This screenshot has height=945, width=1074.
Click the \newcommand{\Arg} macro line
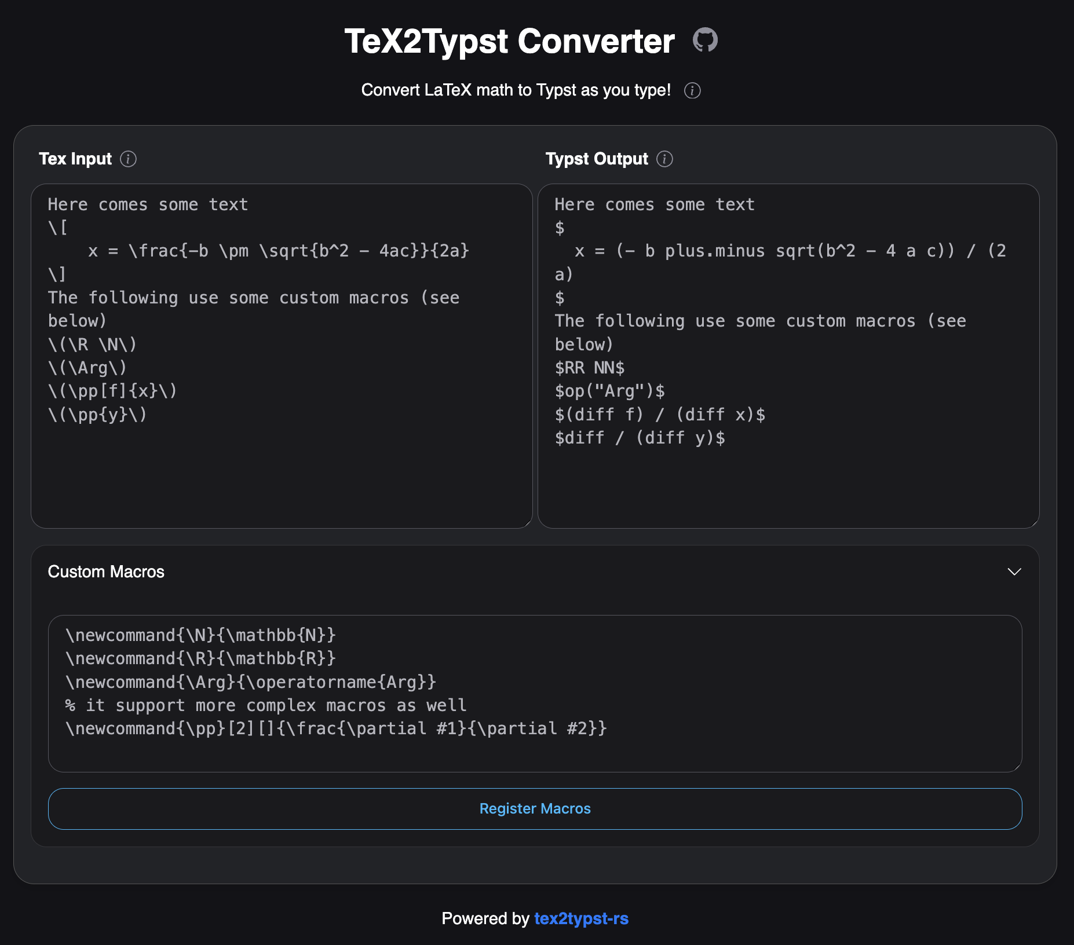tap(251, 682)
